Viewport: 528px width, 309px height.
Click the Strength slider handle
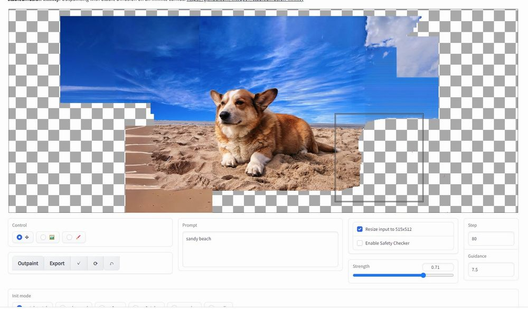(x=423, y=275)
